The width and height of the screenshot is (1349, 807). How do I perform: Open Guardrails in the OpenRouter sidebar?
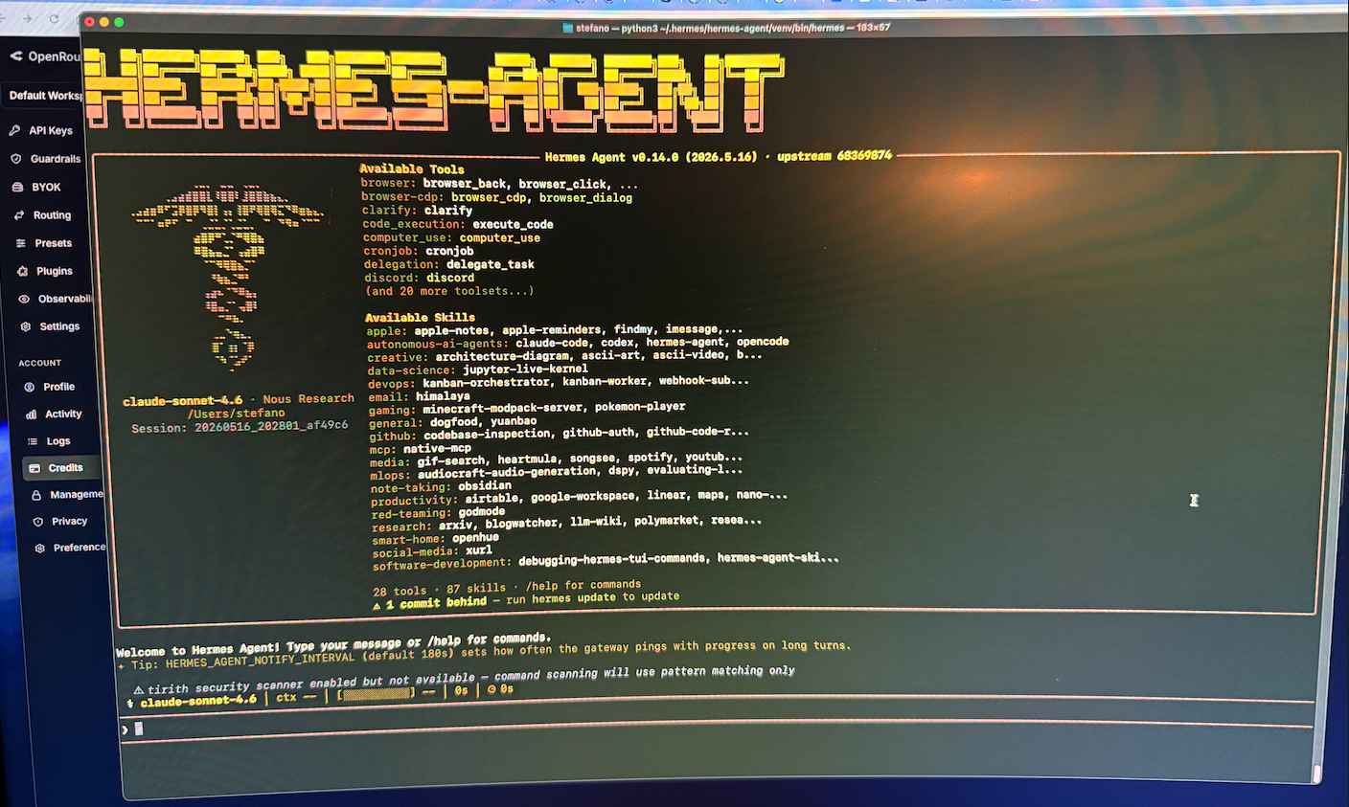click(46, 159)
